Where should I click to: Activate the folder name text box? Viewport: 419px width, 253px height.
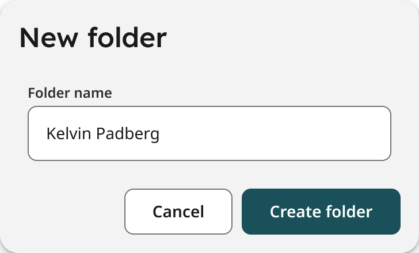coord(209,133)
